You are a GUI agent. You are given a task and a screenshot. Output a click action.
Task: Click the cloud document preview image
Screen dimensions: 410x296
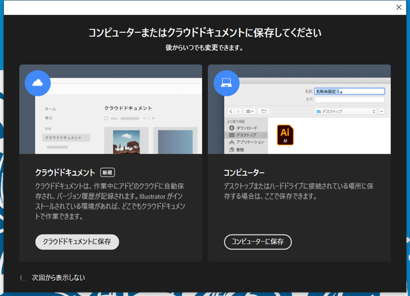111,109
